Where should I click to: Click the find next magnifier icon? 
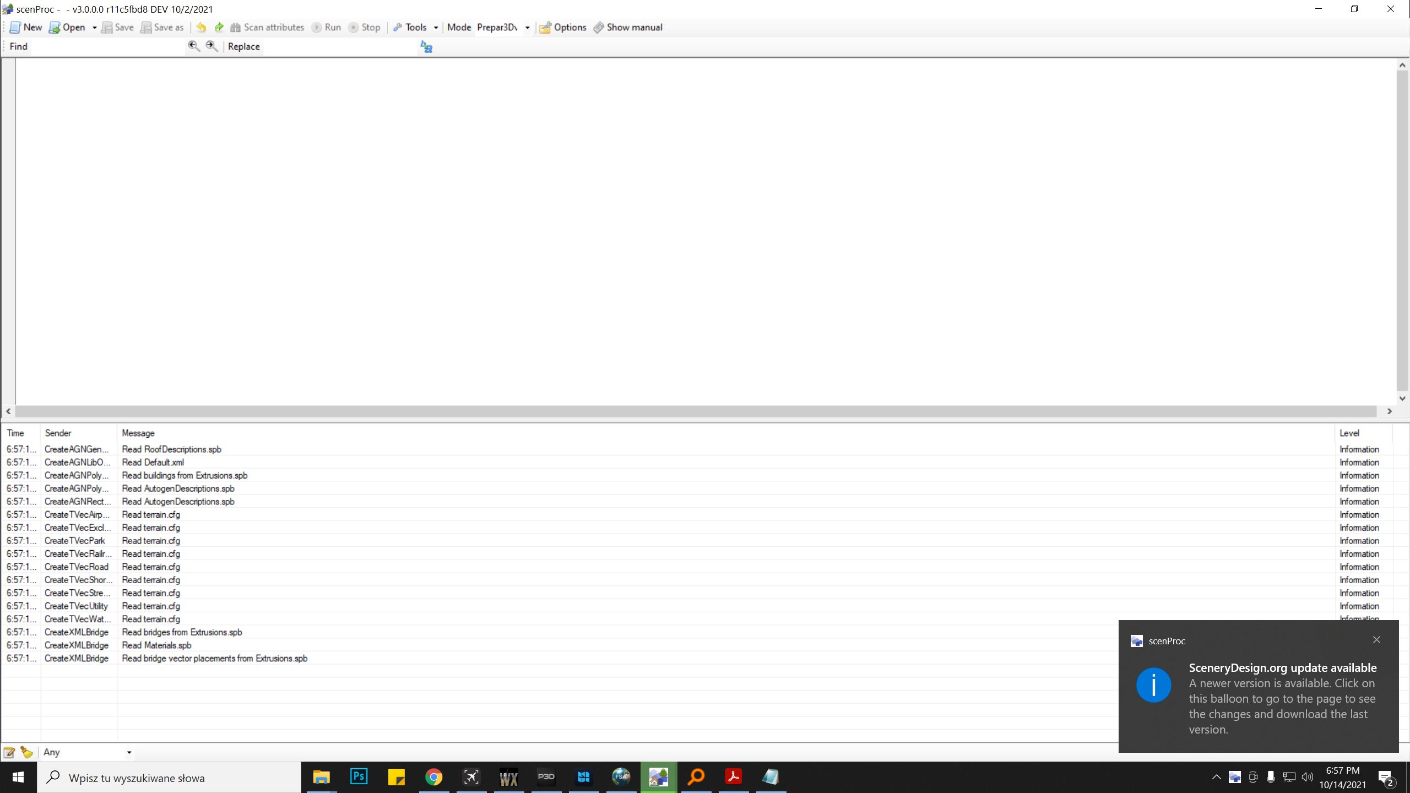tap(211, 46)
